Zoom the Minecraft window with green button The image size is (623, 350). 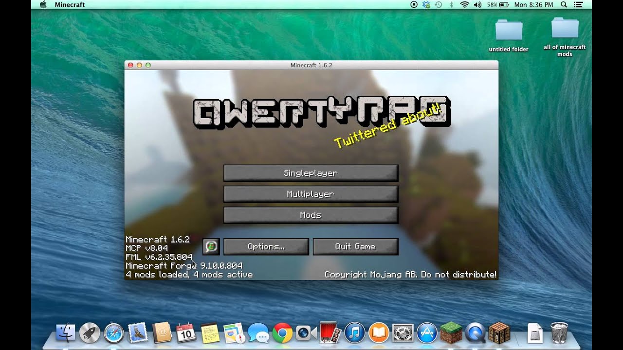pyautogui.click(x=148, y=65)
